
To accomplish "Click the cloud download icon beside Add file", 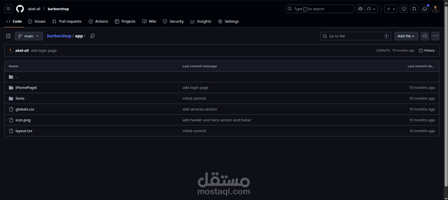I will (x=425, y=36).
